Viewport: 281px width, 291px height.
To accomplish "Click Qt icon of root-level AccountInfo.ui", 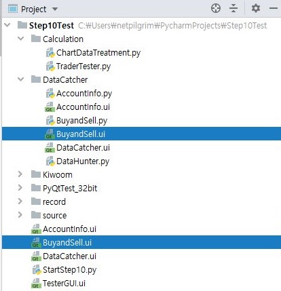I will pos(36,229).
